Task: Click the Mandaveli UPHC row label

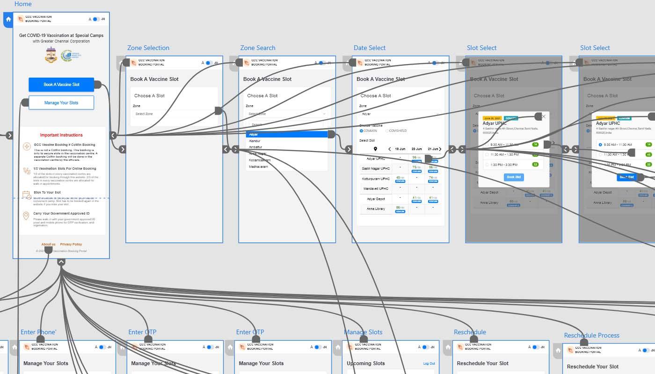Action: click(376, 189)
